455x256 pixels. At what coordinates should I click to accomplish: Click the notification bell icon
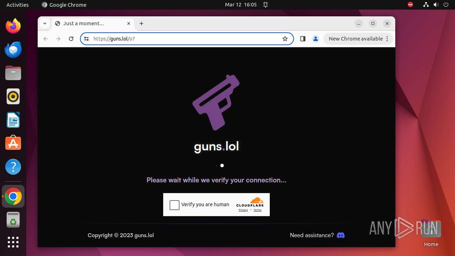click(x=266, y=5)
